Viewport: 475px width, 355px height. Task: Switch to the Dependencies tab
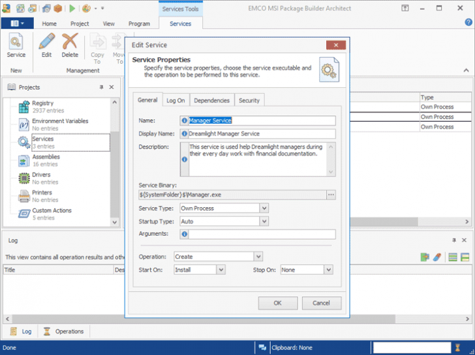tap(212, 100)
